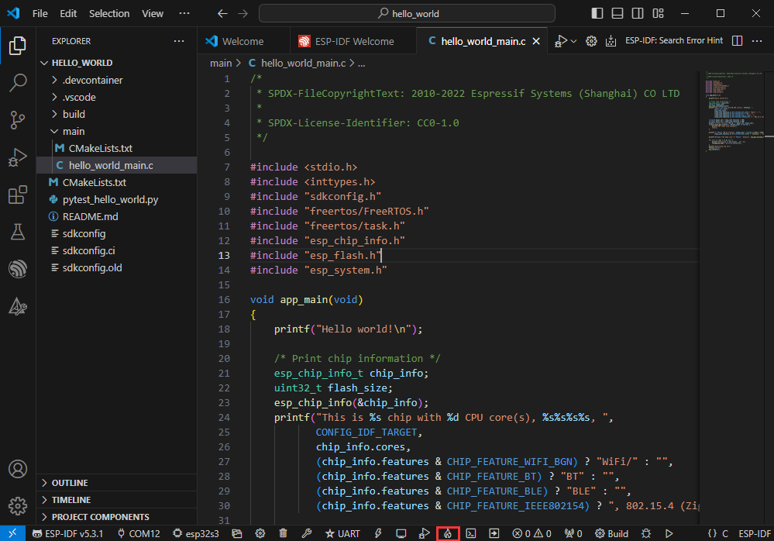Viewport: 774px width, 541px height.
Task: Toggle the bottom panel layout button
Action: coord(617,13)
